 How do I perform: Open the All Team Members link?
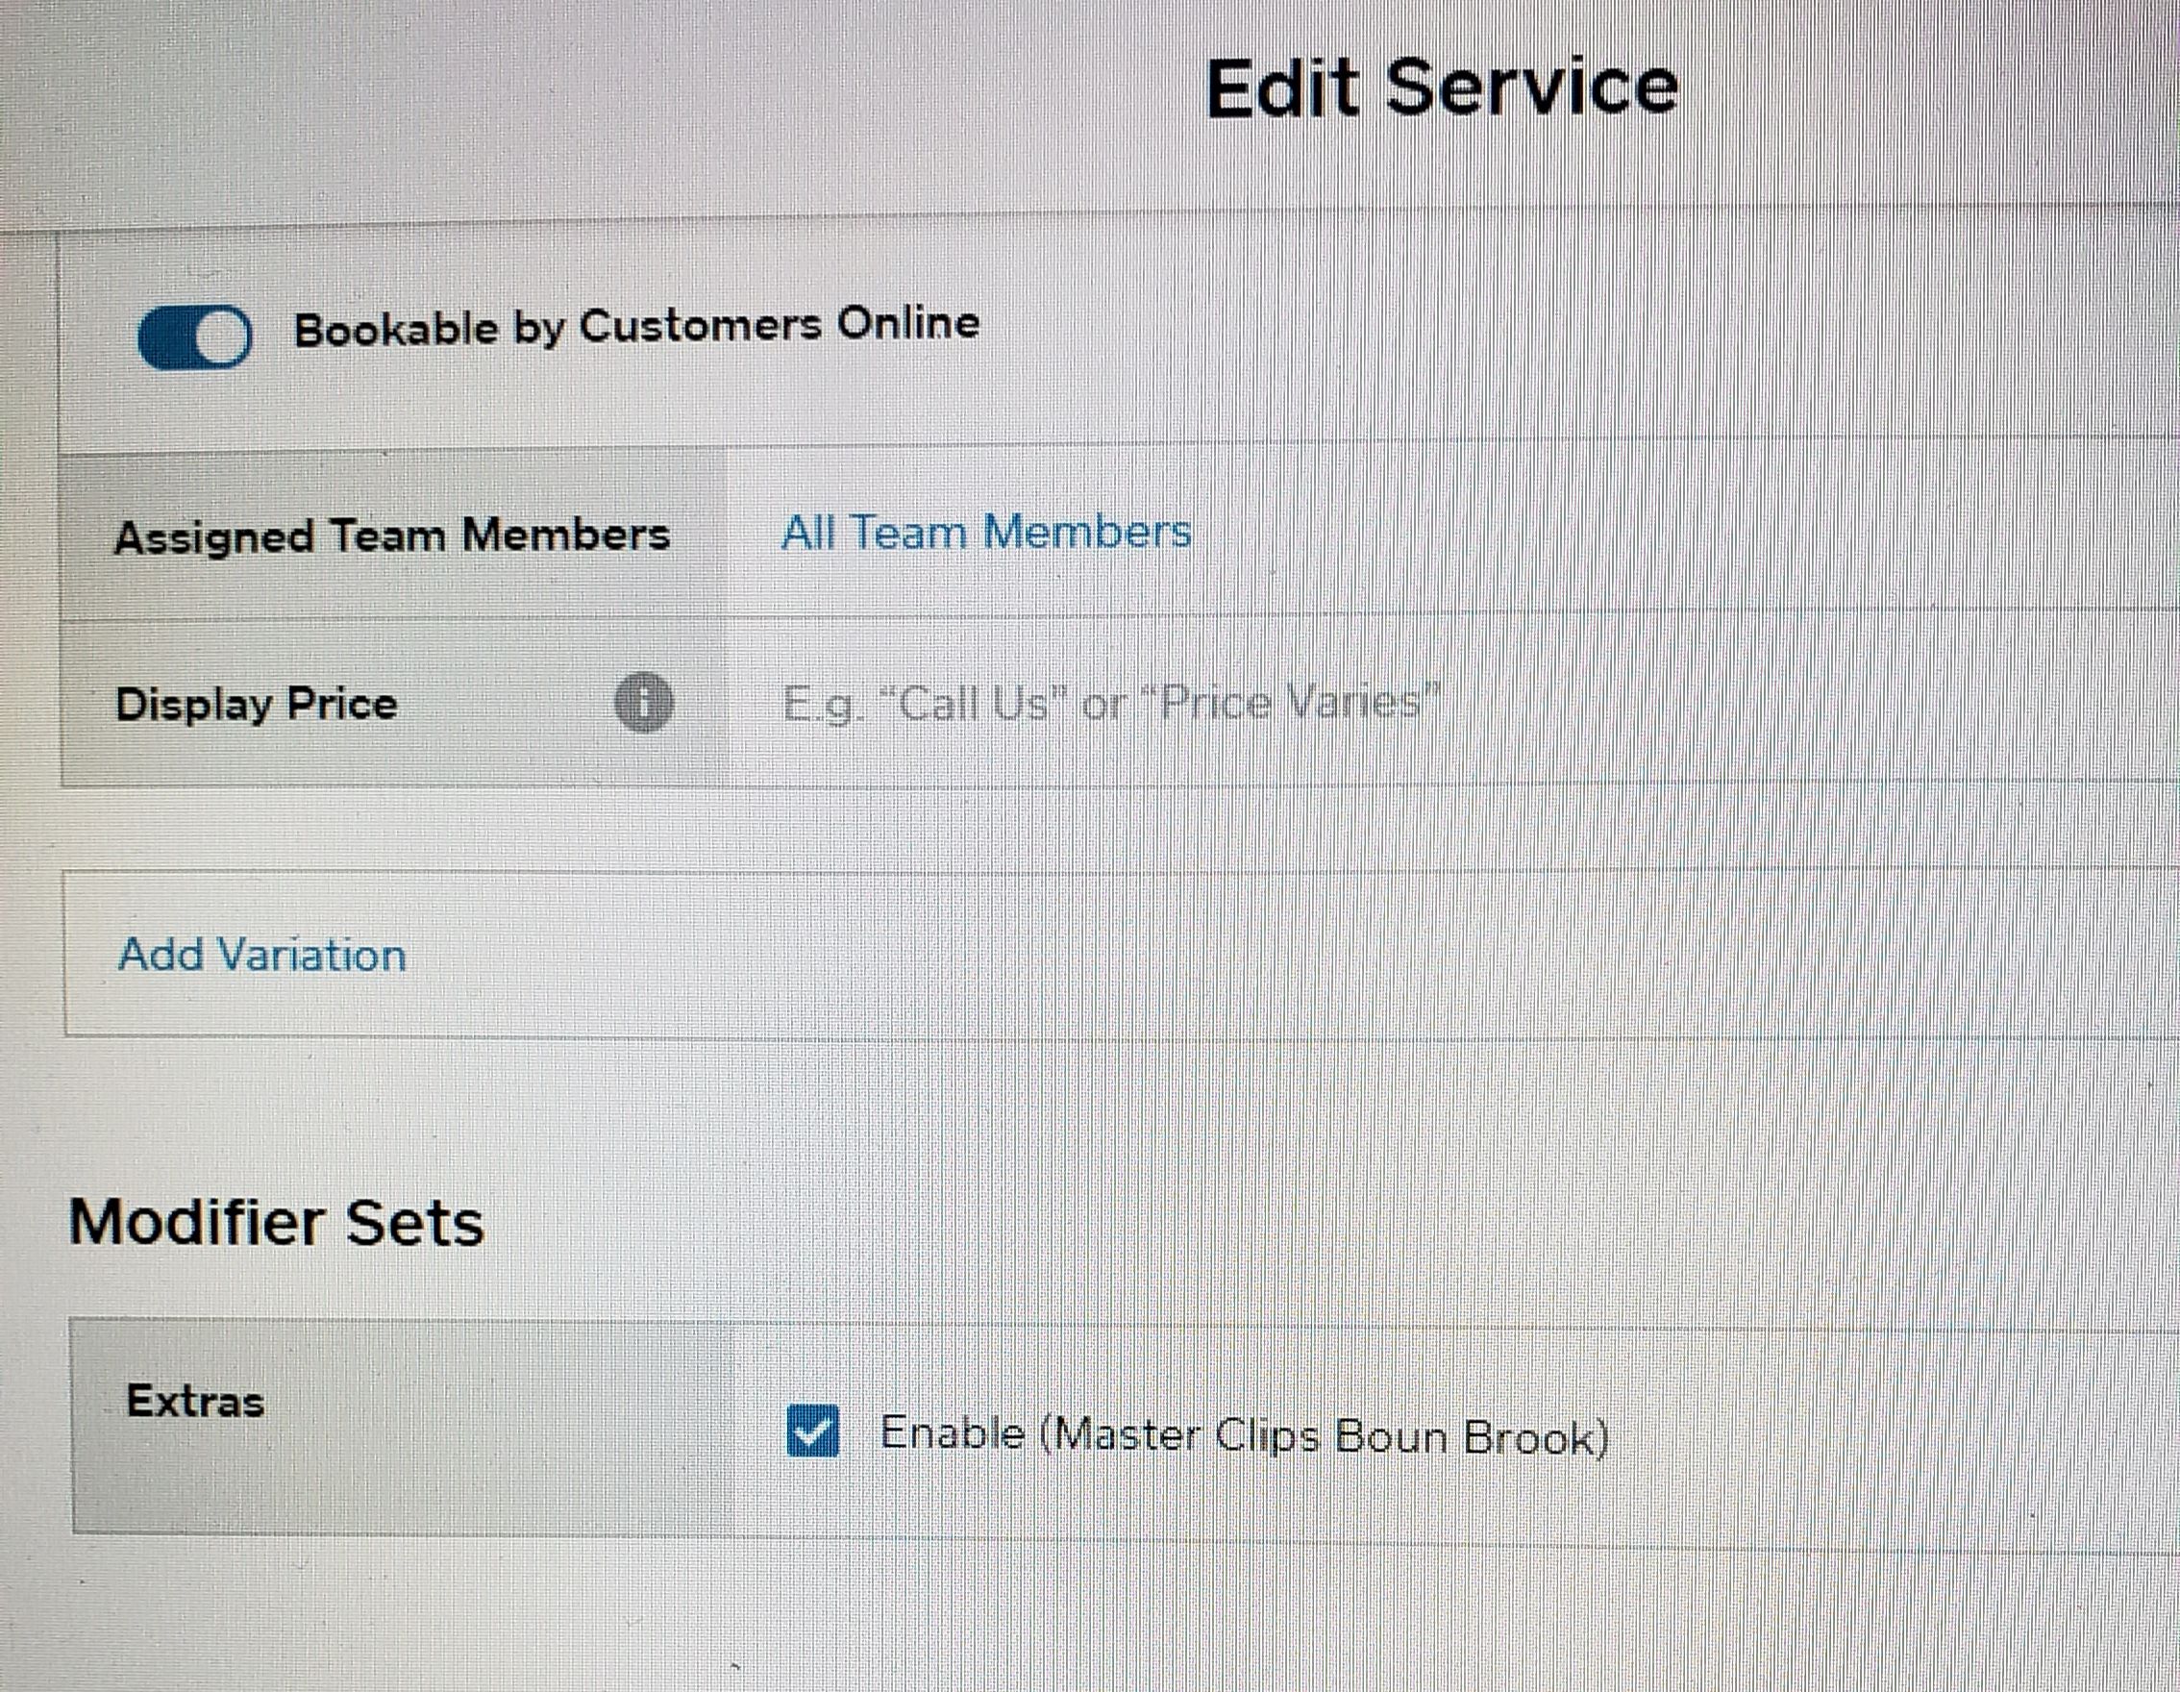click(985, 532)
